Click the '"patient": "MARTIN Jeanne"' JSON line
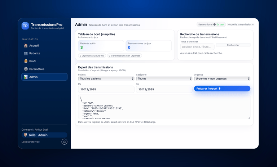Image resolution: width=277 pixels, height=167 pixels. pyautogui.click(x=98, y=105)
